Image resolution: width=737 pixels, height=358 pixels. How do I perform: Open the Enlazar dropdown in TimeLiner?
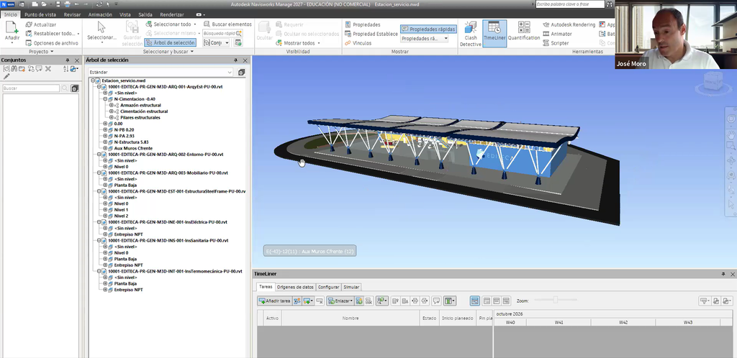[x=340, y=300]
